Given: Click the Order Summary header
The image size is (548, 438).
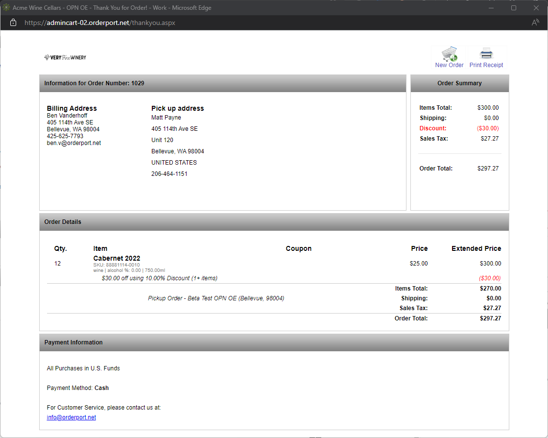Looking at the screenshot, I should click(459, 83).
